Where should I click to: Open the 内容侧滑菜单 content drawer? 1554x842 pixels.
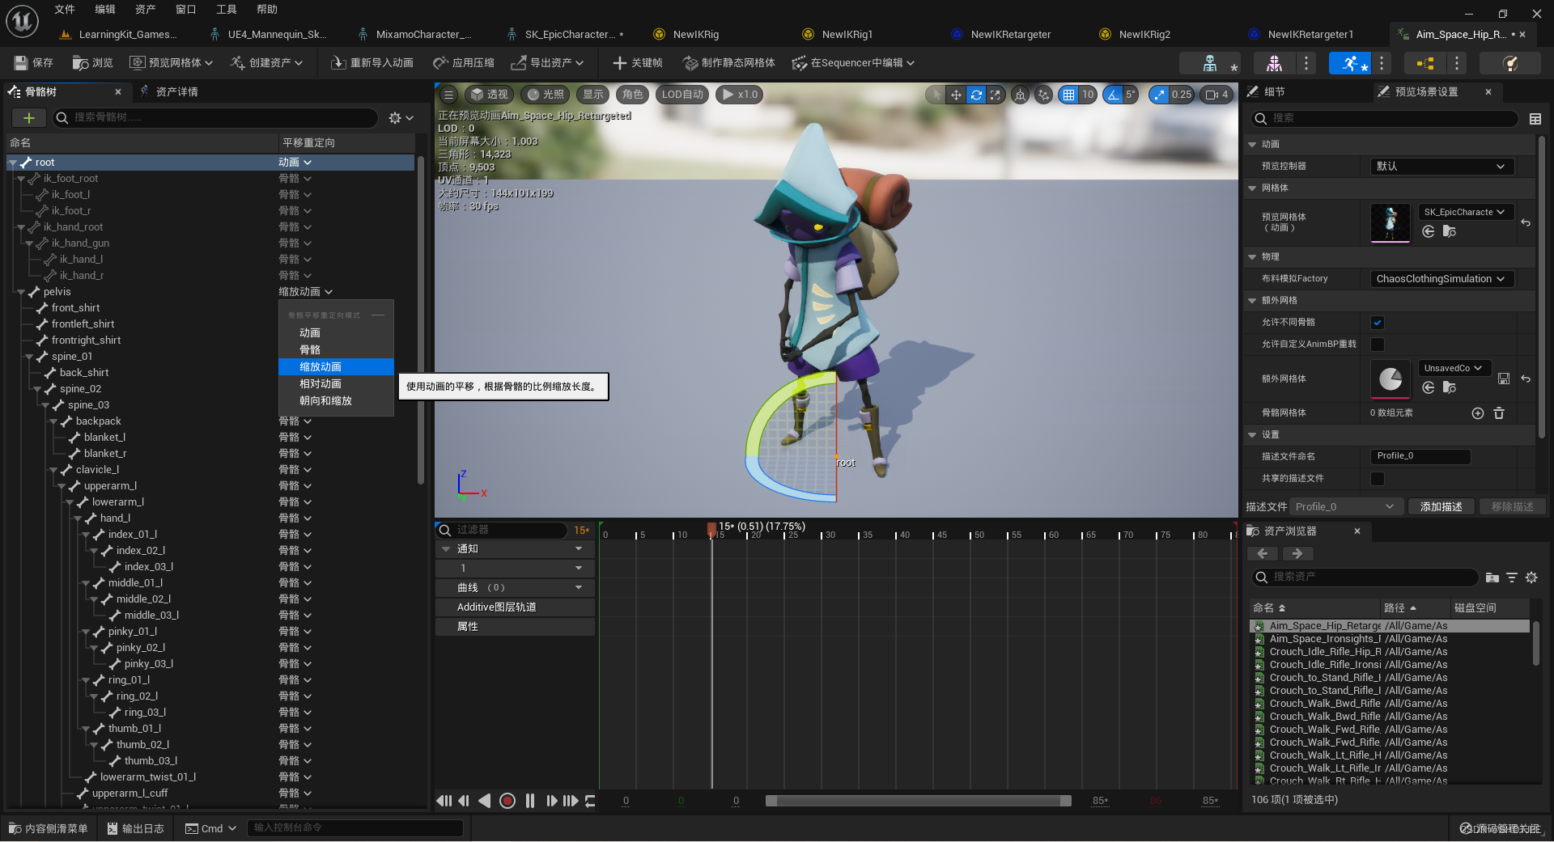pyautogui.click(x=48, y=829)
